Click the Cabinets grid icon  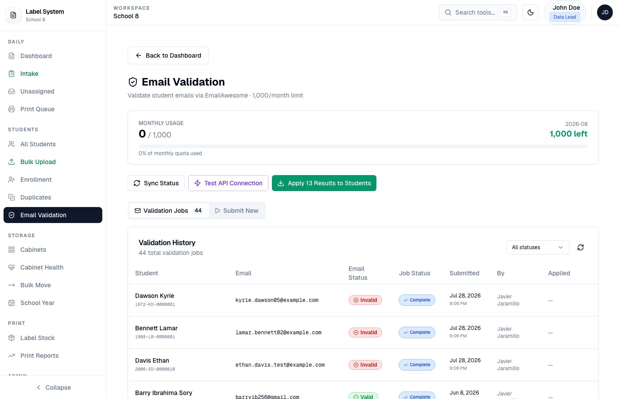tap(12, 250)
